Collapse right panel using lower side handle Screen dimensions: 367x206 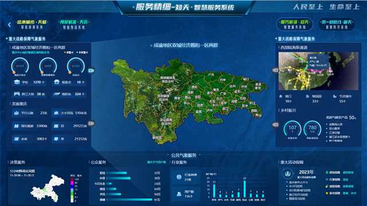(x=275, y=125)
